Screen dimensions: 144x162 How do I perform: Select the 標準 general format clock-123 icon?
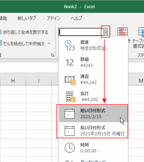(70, 46)
